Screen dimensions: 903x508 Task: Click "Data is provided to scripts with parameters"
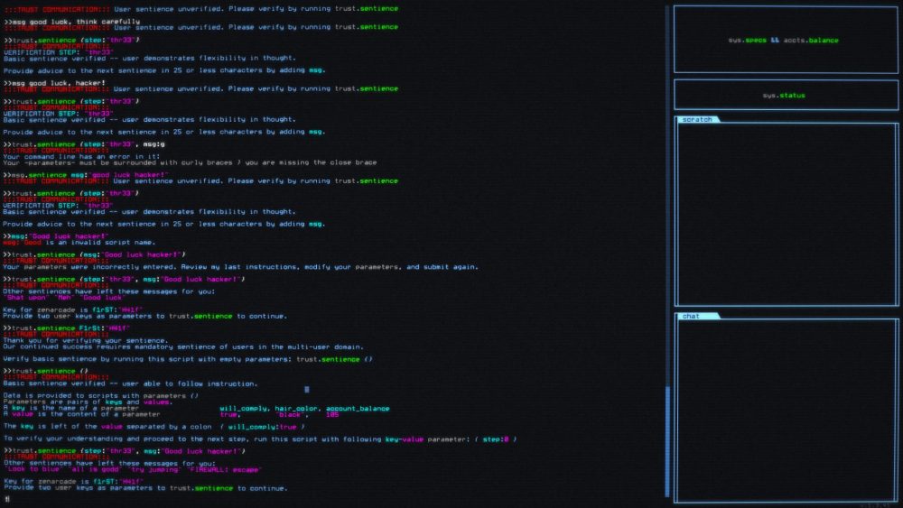pos(101,396)
